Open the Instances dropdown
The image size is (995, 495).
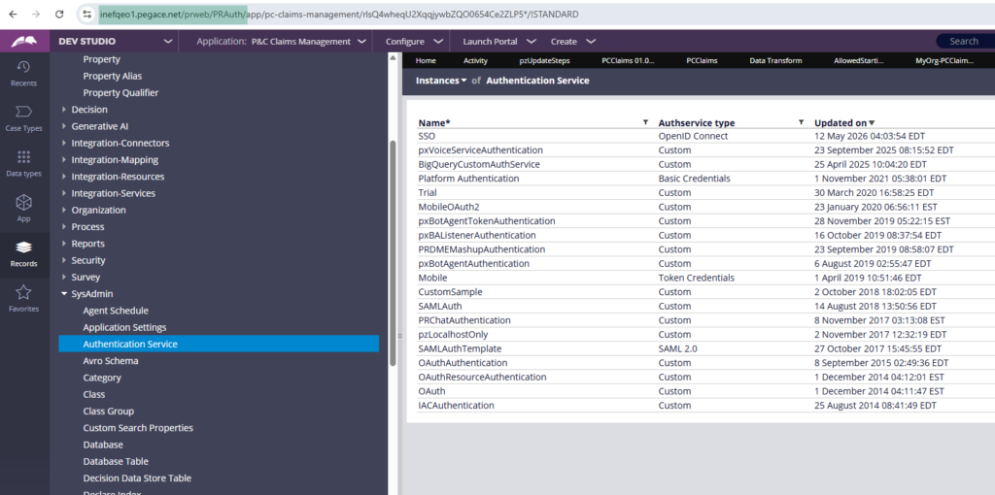coord(441,81)
